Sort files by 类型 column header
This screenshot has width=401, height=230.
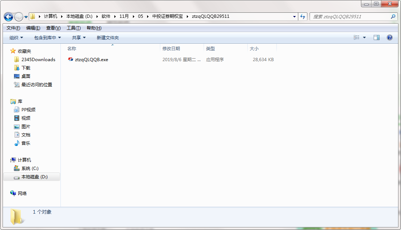(x=225, y=48)
